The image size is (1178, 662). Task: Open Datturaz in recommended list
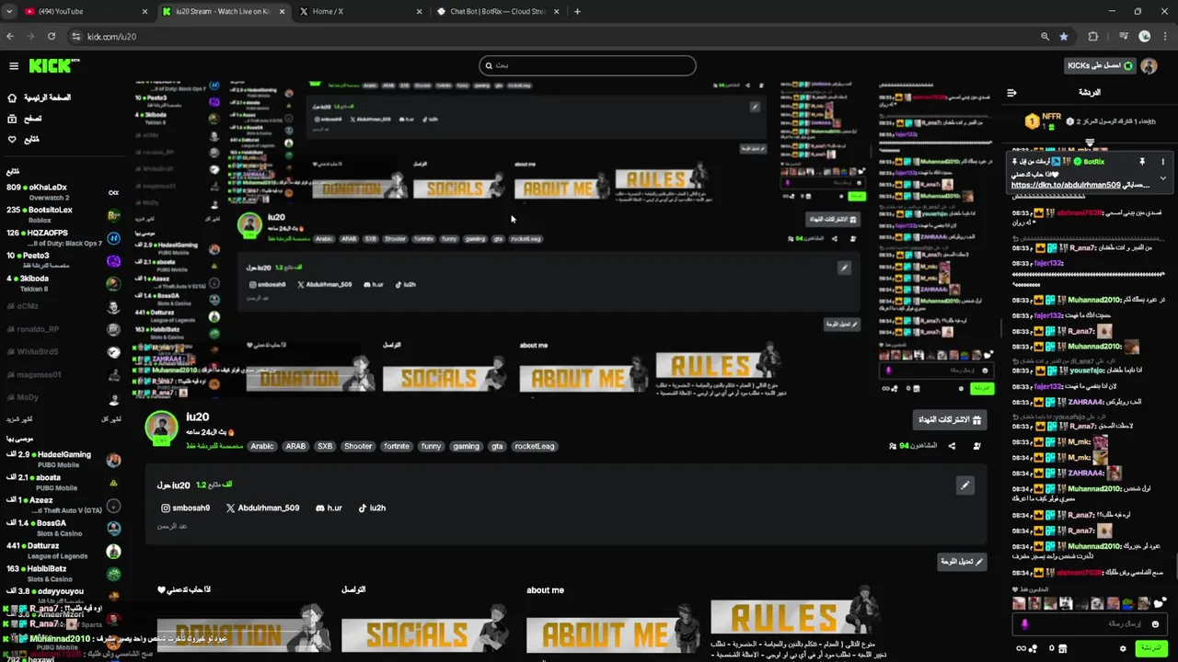tap(63, 550)
